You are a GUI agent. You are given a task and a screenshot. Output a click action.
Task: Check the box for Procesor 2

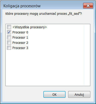(x=9, y=43)
